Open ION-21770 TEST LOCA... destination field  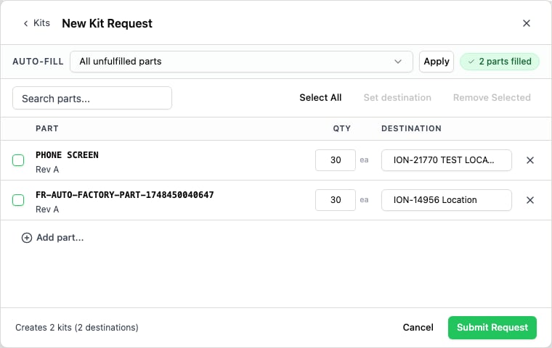tap(447, 160)
